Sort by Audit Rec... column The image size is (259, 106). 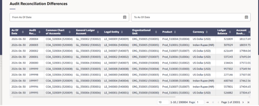click(40, 32)
